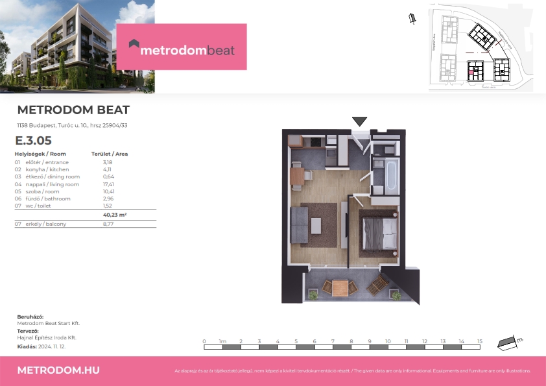Click the disclaimer text in the pink footer
This screenshot has height=386, width=546.
pyautogui.click(x=352, y=371)
